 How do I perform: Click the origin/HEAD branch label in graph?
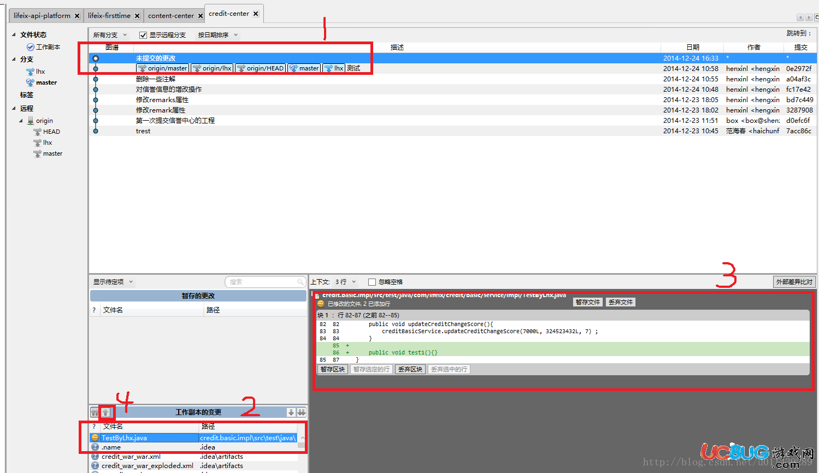(x=261, y=68)
